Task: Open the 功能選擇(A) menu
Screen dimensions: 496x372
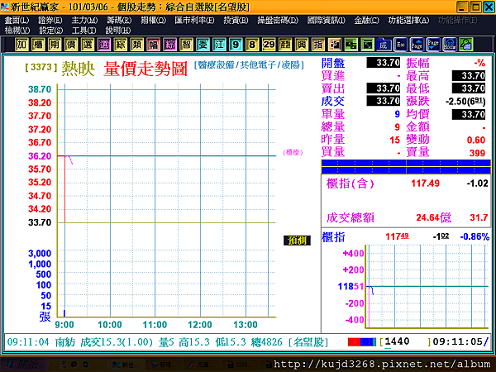Action: click(x=408, y=20)
